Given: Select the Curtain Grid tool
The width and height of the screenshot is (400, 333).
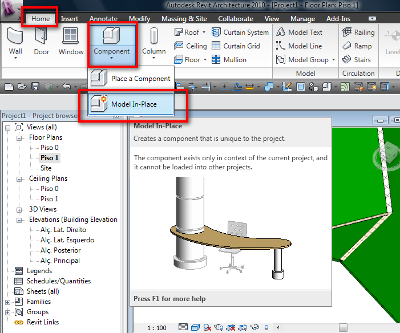Looking at the screenshot, I should click(236, 46).
